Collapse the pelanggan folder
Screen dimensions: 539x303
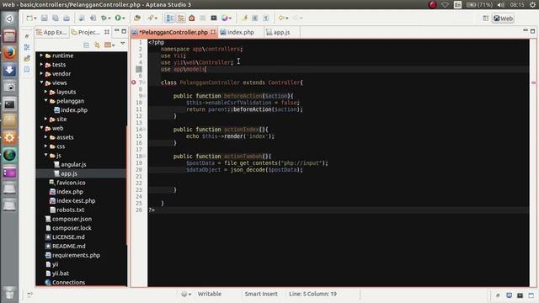(45, 101)
